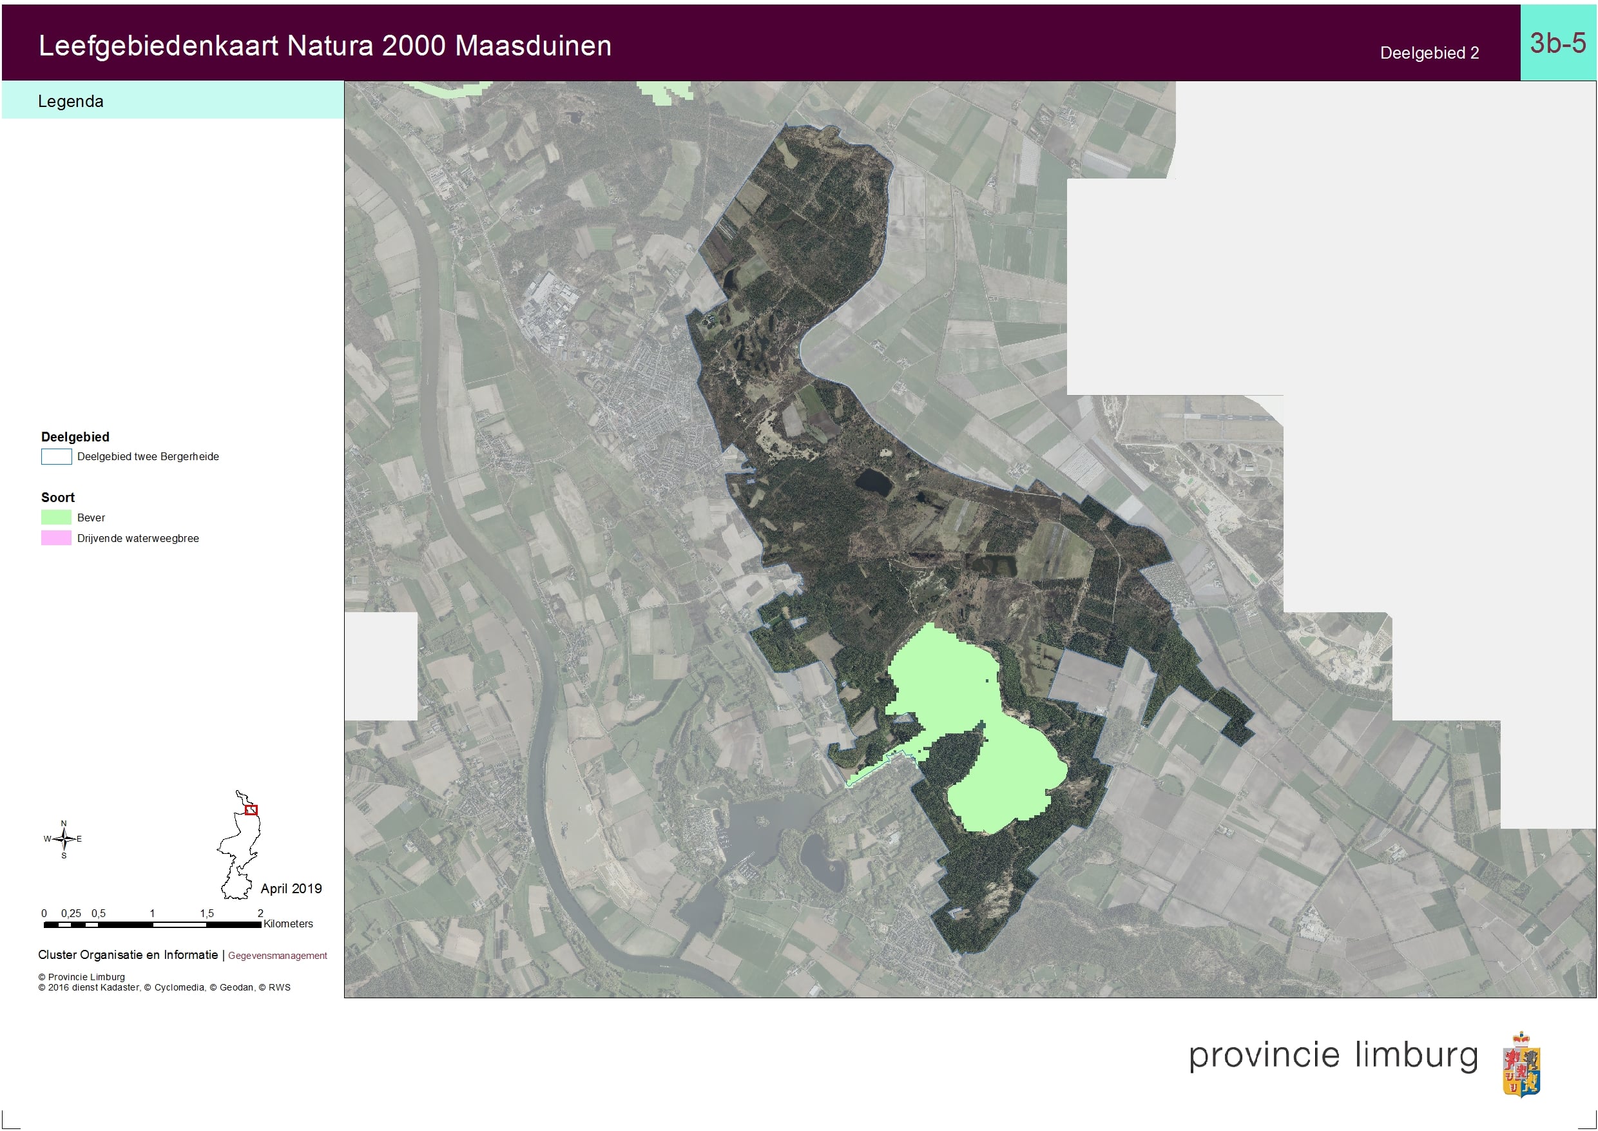
Task: Click the provincie limburg wordmark
Action: pos(1333,1055)
